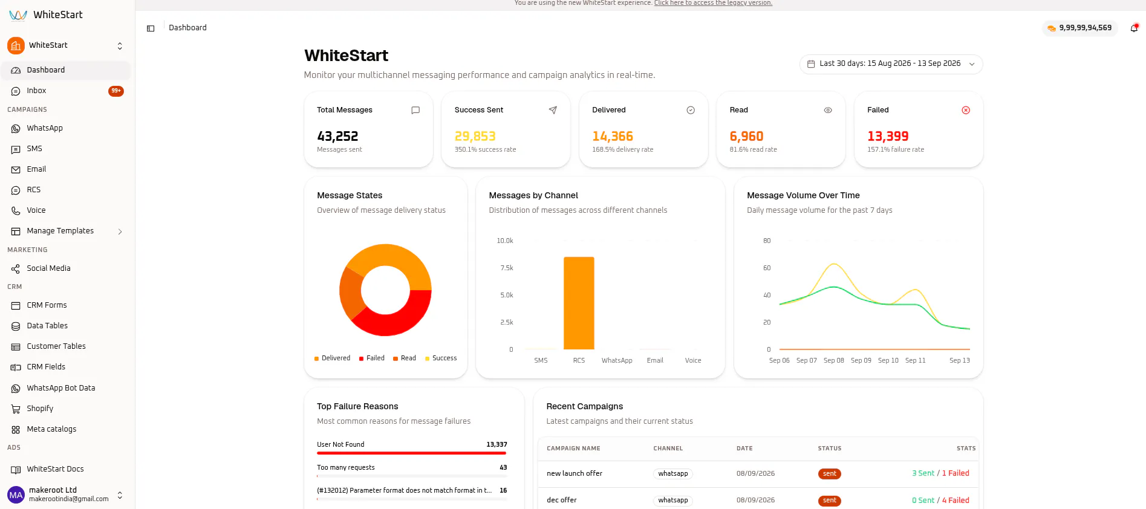Click the legacy version access link
This screenshot has height=509, width=1146.
pos(713,3)
